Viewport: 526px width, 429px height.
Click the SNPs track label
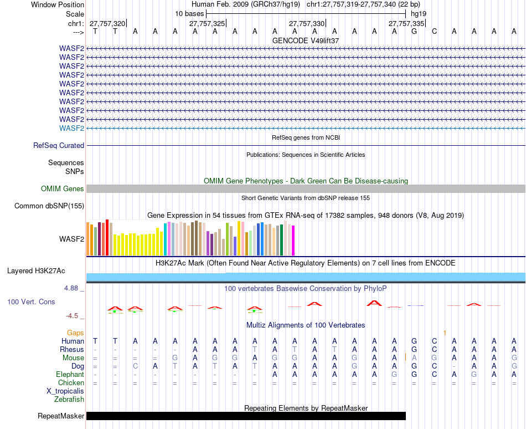tap(75, 171)
